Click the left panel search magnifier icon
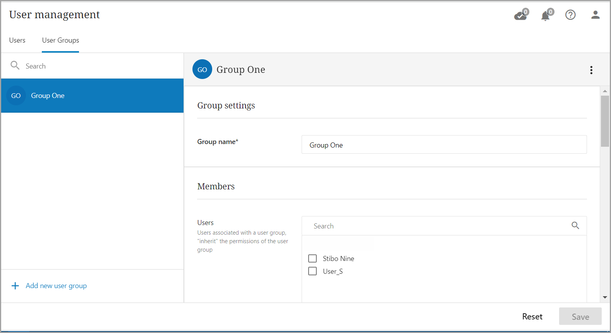Viewport: 611px width, 333px height. 15,65
